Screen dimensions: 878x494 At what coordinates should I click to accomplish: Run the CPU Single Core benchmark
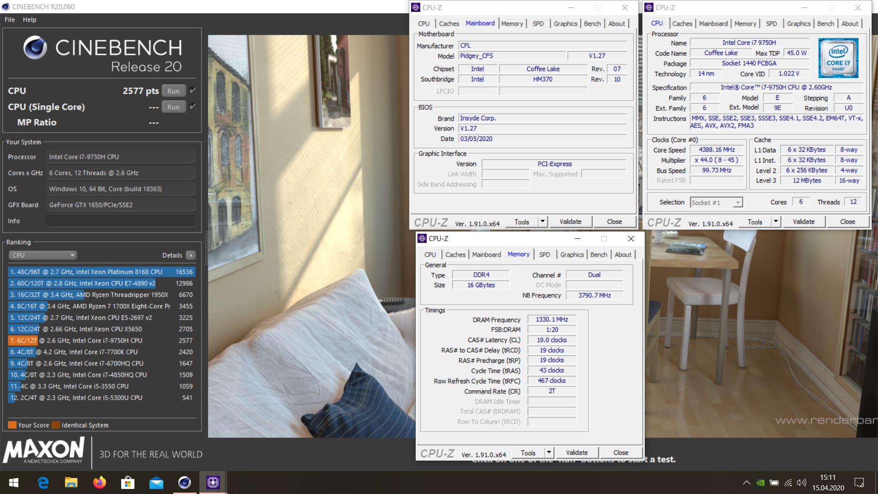coord(173,107)
